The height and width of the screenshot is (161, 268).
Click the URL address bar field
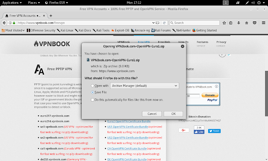point(84,23)
